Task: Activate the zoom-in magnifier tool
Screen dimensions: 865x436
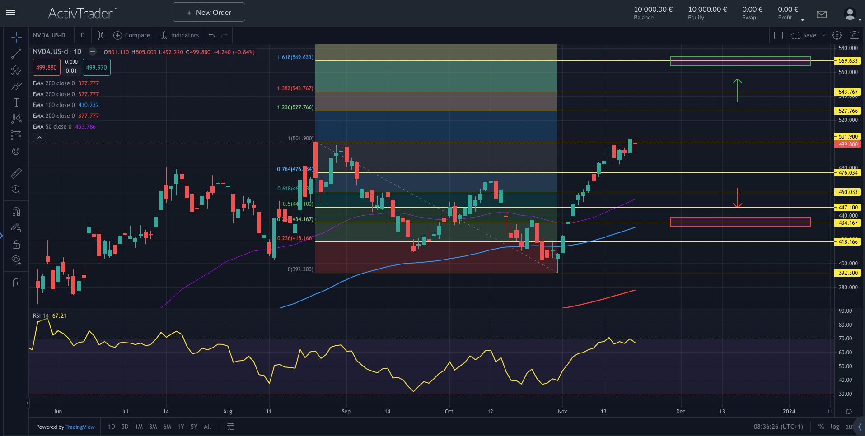Action: [x=16, y=190]
